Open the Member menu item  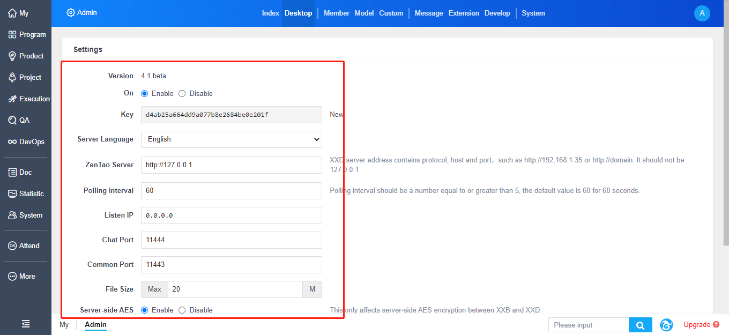coord(336,13)
